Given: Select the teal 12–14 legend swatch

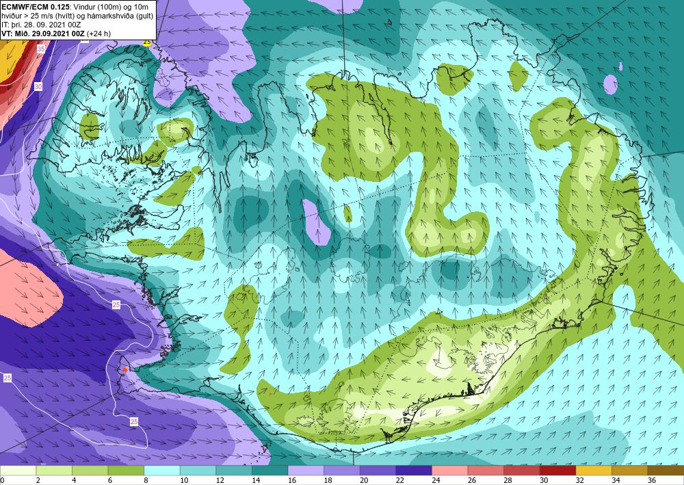Looking at the screenshot, I should click(x=234, y=471).
